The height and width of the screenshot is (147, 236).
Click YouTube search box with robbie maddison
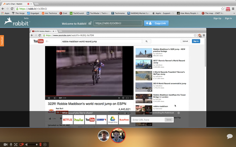point(101,41)
